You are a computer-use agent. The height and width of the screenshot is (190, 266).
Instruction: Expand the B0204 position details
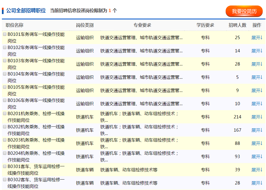pyautogui.click(x=257, y=157)
